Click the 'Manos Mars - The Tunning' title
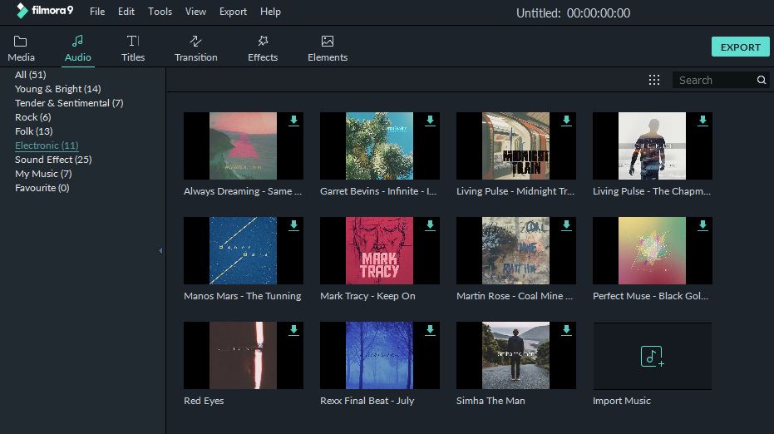 point(243,296)
